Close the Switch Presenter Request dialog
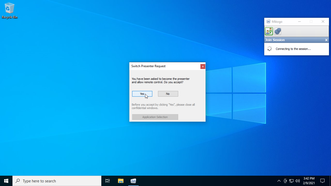This screenshot has width=331, height=186. coord(203,66)
